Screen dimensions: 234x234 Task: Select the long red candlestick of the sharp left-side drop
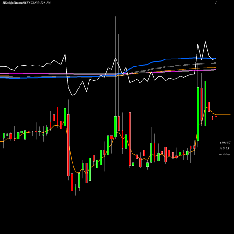coord(68,145)
